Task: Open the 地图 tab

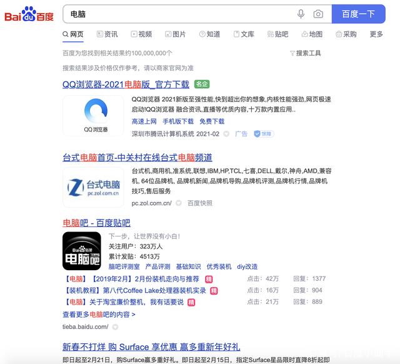Action: pyautogui.click(x=312, y=34)
